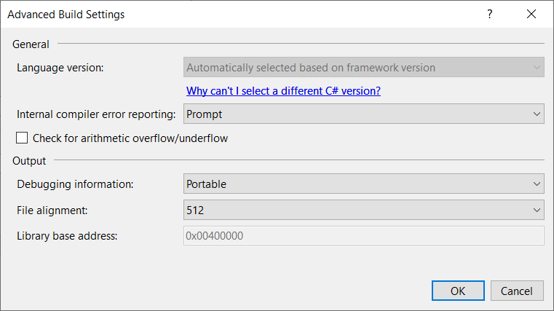554x311 pixels.
Task: Enable Check for arithmetic overflow/underflow checkbox
Action: (x=22, y=138)
